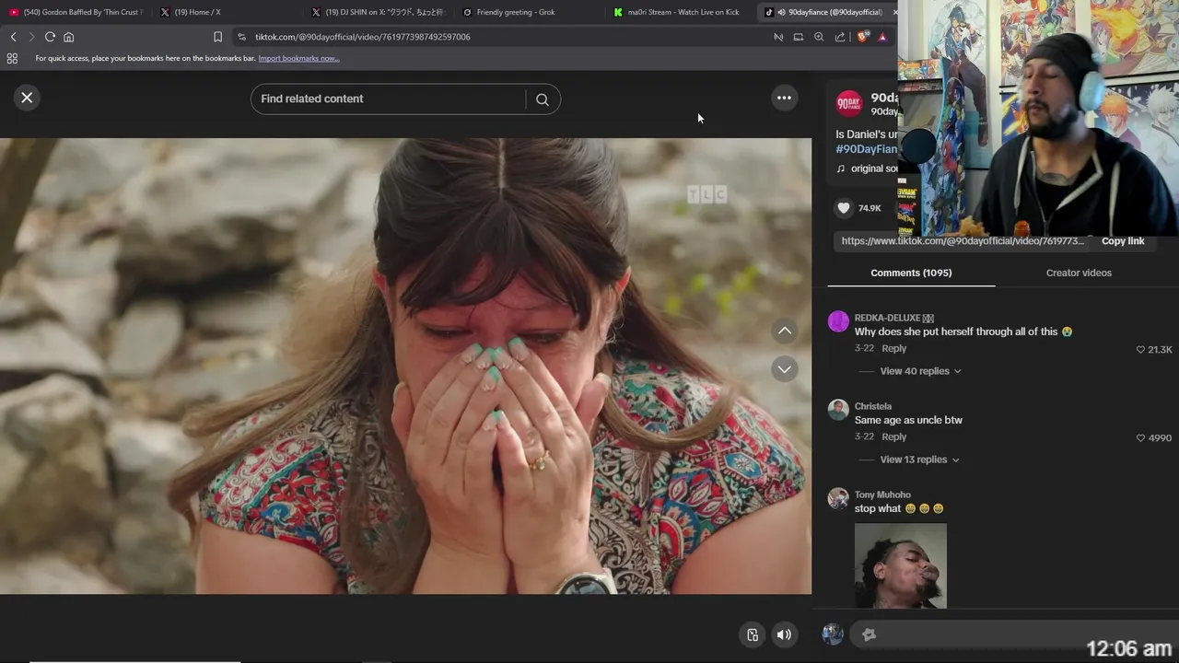Click browser back arrow
The width and height of the screenshot is (1179, 663).
pos(13,37)
